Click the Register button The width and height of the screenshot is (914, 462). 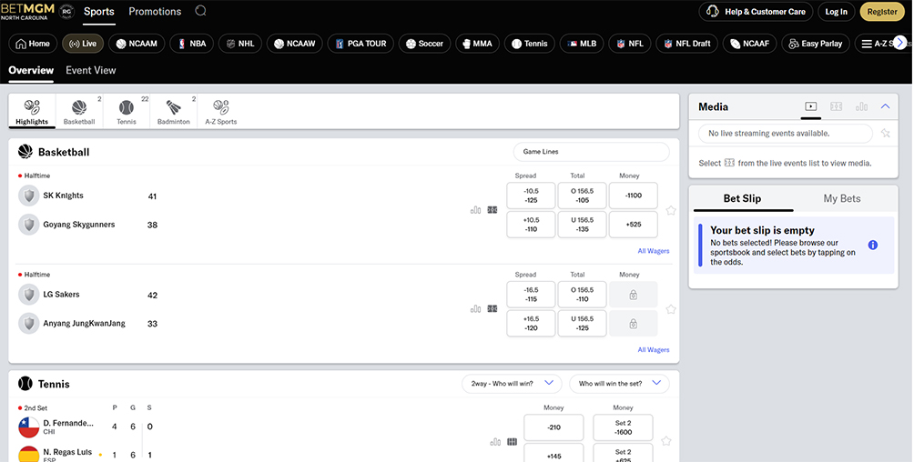tap(882, 12)
